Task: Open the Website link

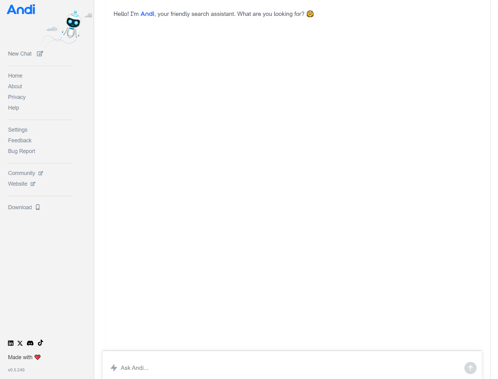Action: (x=18, y=184)
